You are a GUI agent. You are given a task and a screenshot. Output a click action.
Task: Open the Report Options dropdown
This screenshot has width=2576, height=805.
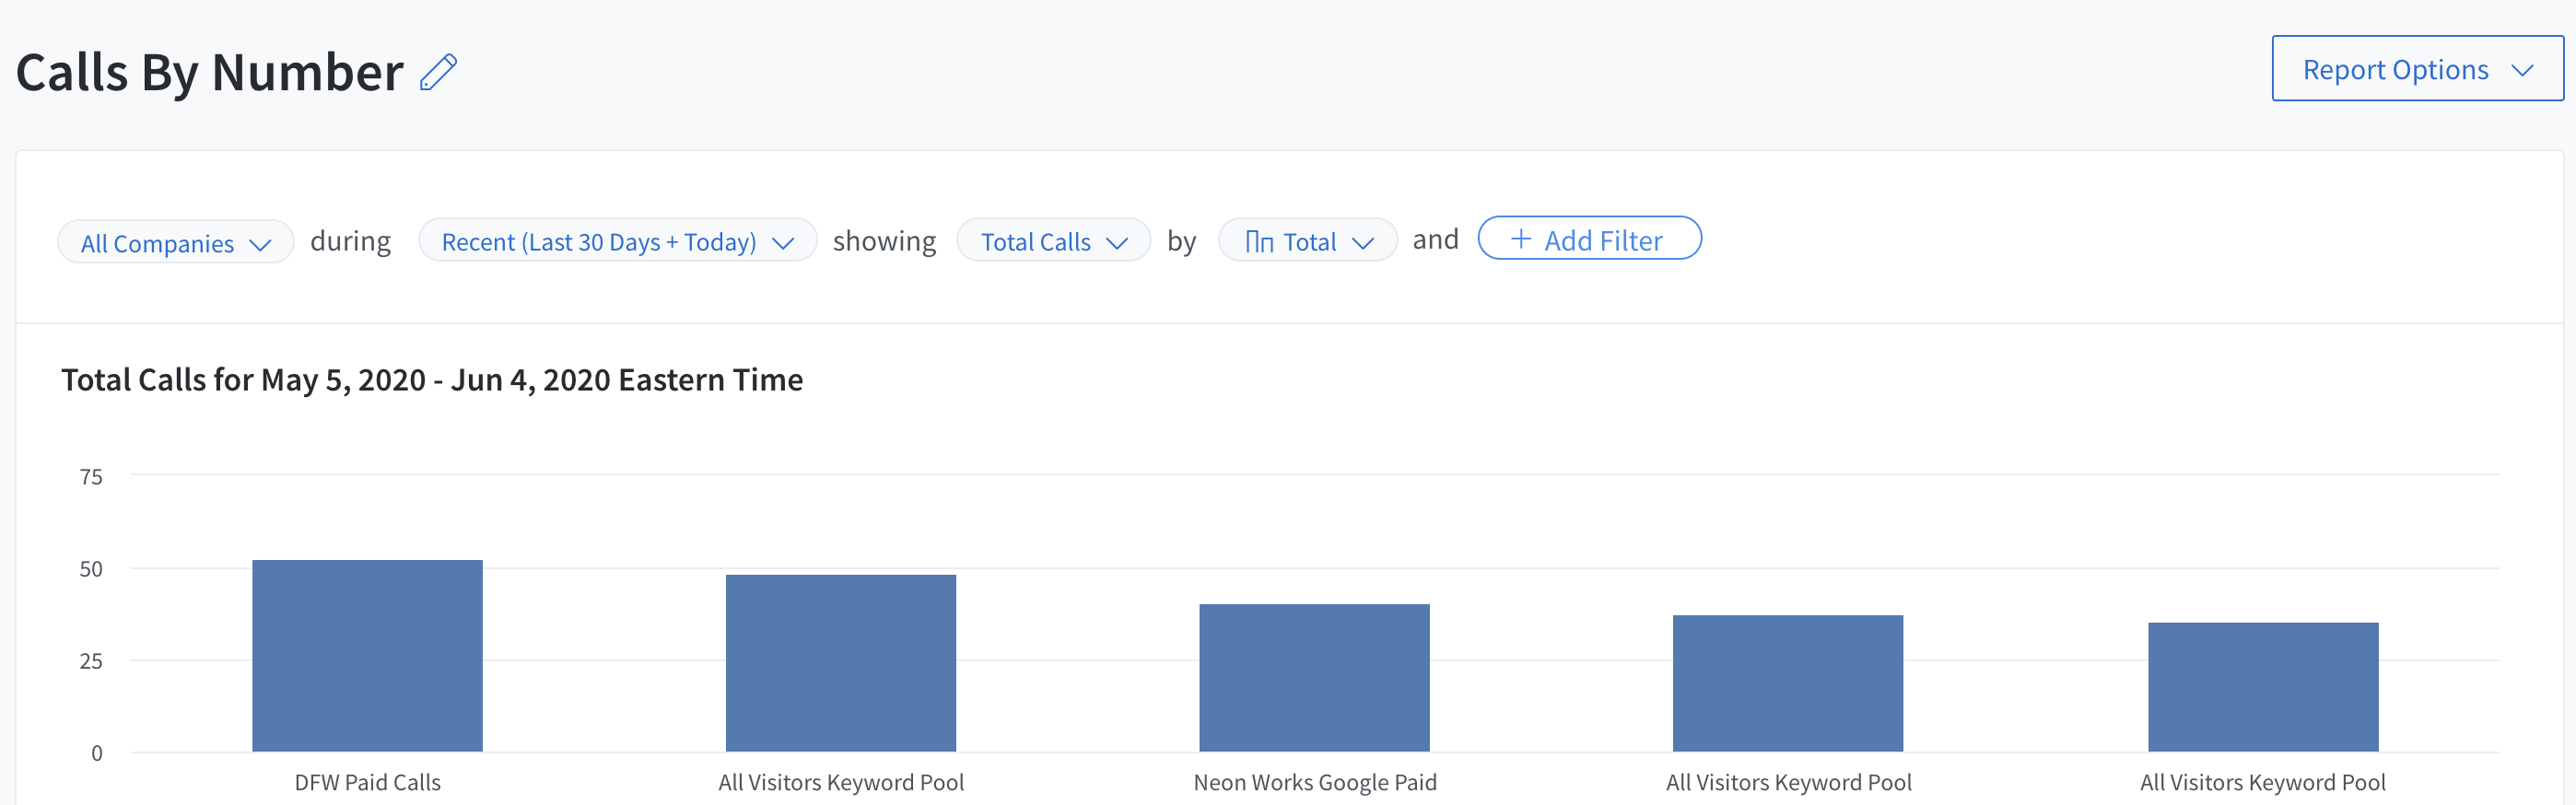tap(2417, 69)
